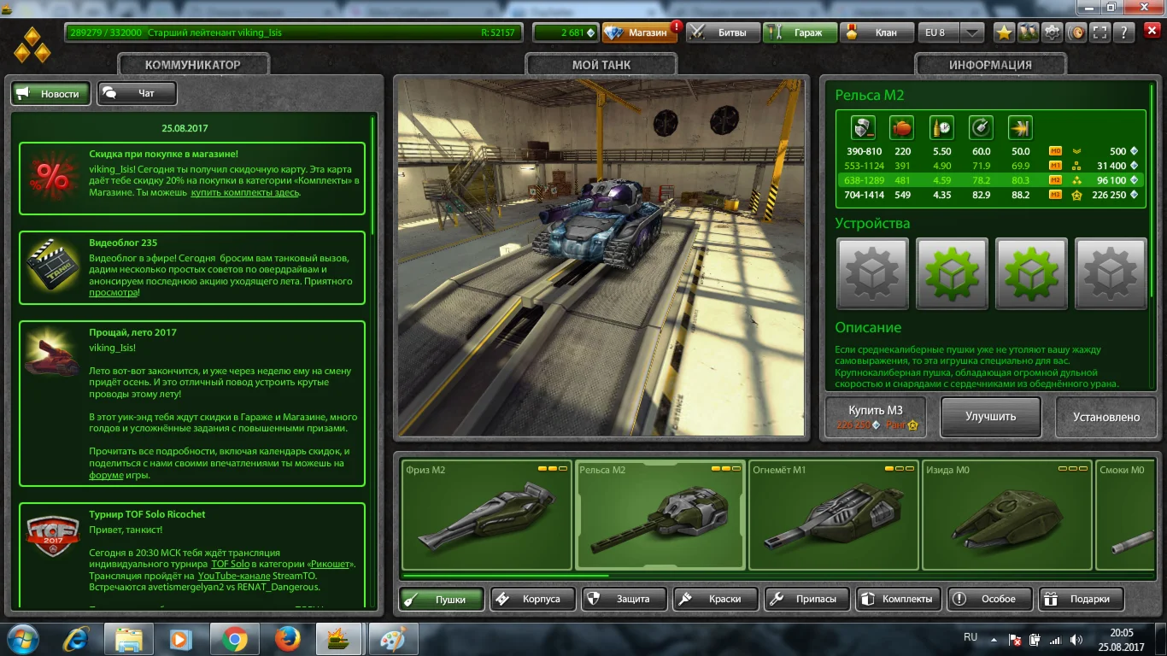Click the Улучшить upgrade button

pos(991,417)
